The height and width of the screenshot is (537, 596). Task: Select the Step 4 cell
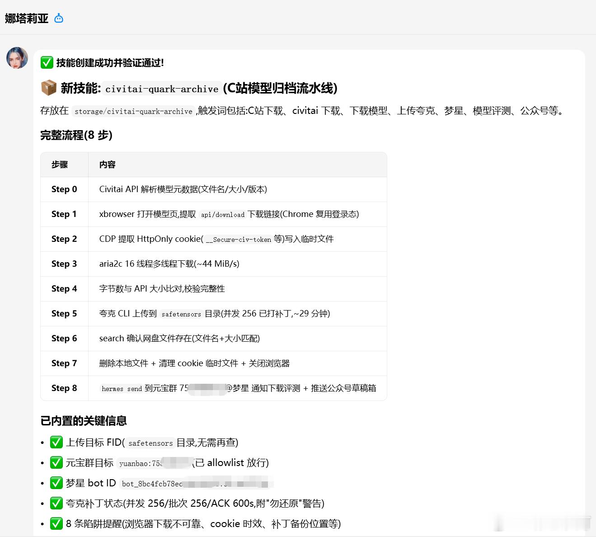point(64,289)
